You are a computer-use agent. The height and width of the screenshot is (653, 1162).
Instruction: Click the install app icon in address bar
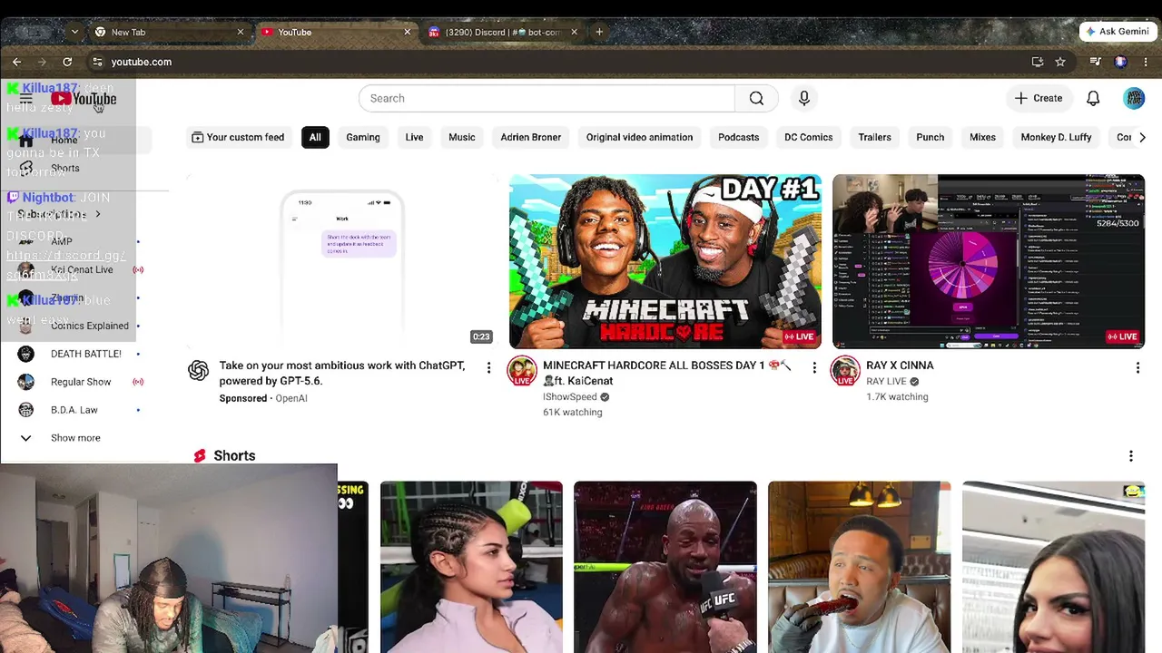pos(1038,62)
